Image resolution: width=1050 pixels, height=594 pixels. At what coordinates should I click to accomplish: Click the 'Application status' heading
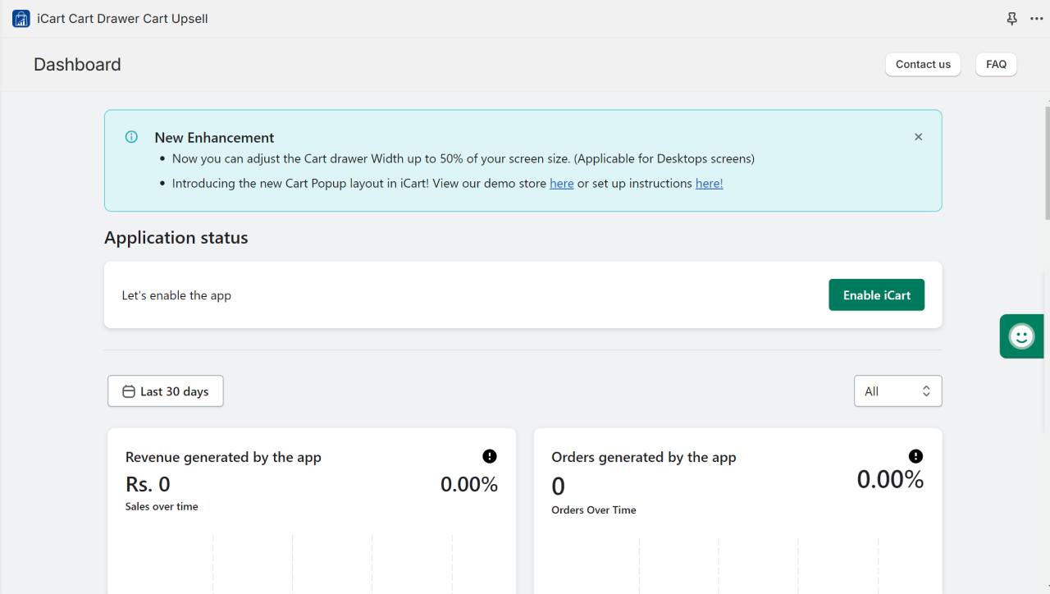point(176,238)
